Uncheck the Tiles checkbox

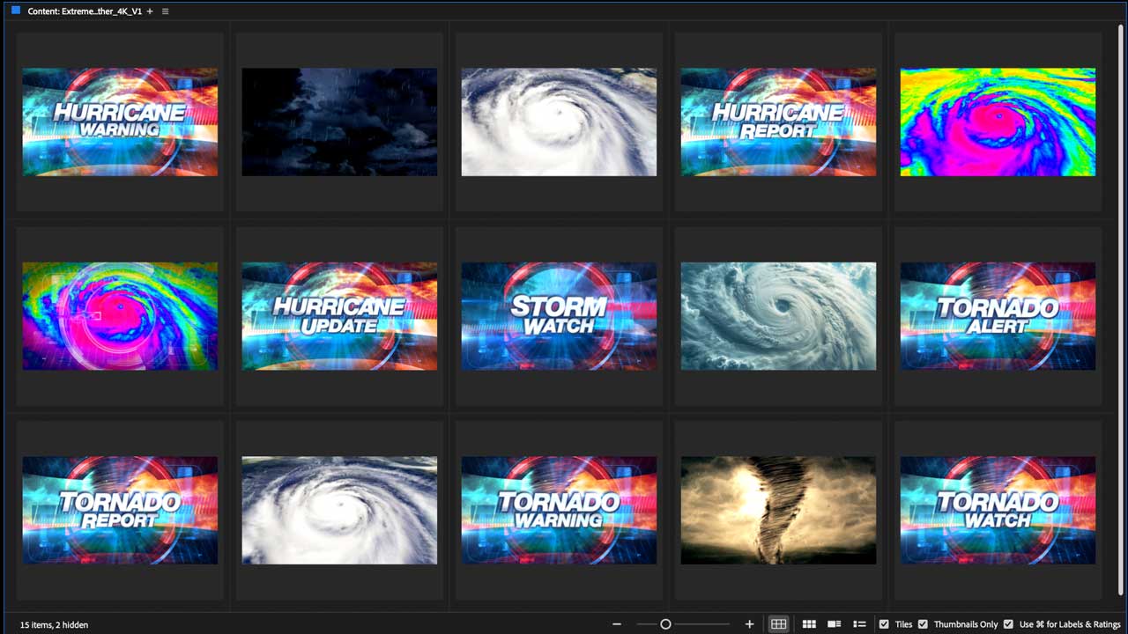coord(884,624)
